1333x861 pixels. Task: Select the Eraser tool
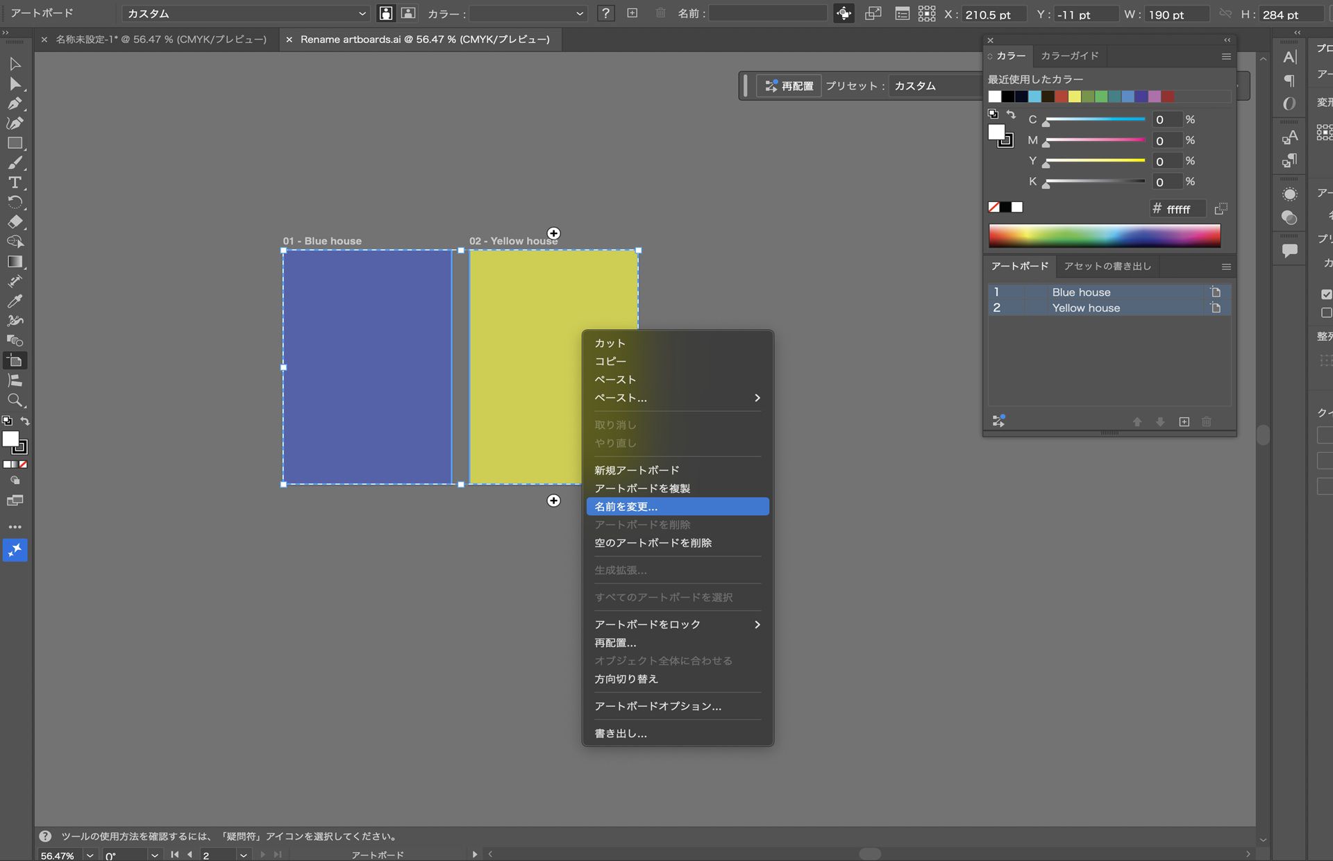[14, 222]
